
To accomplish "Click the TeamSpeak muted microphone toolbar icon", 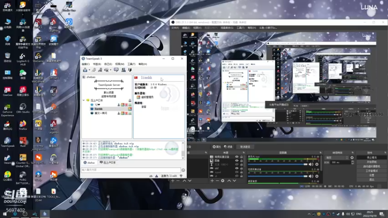I will click(106, 70).
